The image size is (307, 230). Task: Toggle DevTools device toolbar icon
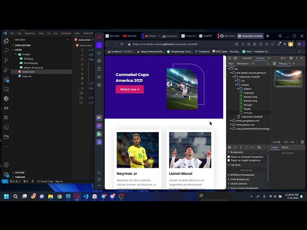(236, 58)
